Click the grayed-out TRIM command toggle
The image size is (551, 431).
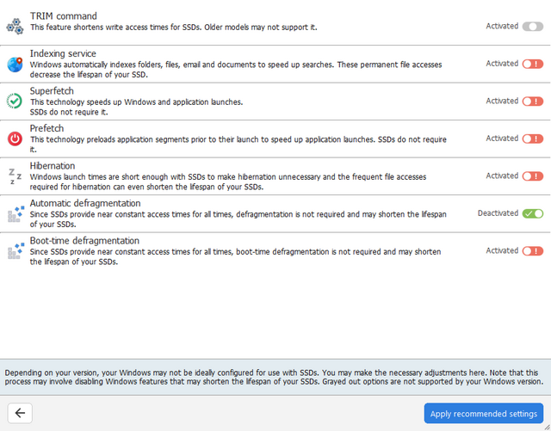point(532,27)
